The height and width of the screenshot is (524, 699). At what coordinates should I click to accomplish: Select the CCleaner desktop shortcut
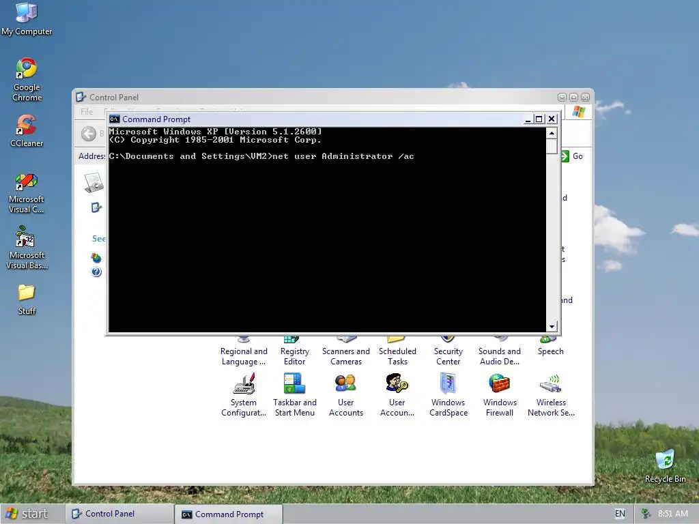[x=27, y=131]
